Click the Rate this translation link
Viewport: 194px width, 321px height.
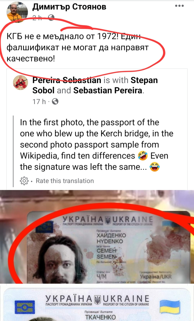[x=65, y=181]
